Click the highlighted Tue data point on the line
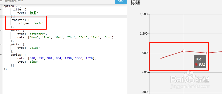Screen dimensions: 222x94 (x=184, y=51)
